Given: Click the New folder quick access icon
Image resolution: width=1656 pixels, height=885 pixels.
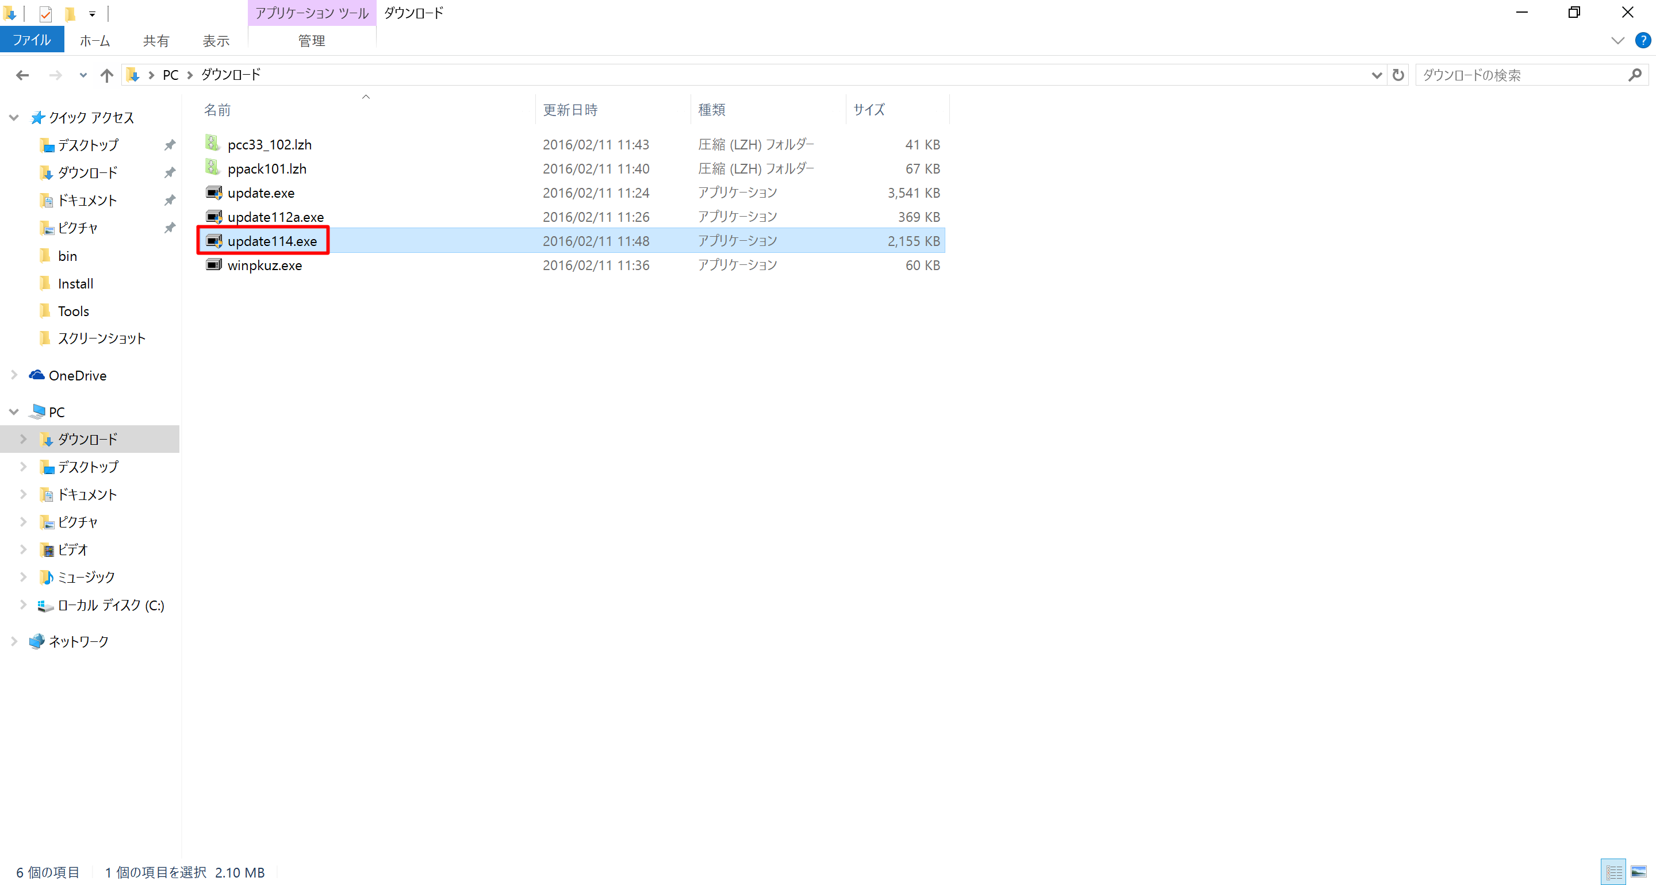Looking at the screenshot, I should point(70,13).
